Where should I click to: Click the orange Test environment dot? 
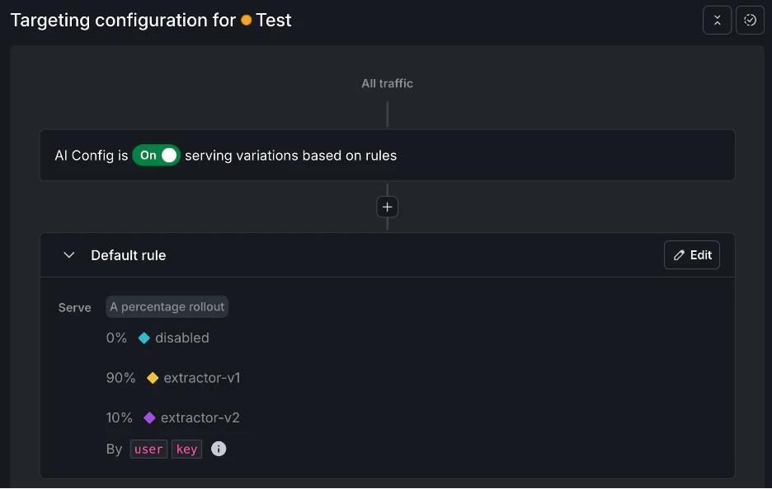coord(246,21)
